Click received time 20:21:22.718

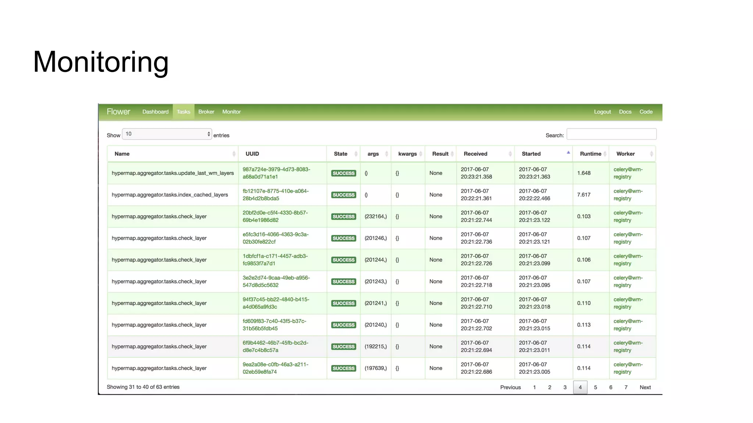click(477, 285)
